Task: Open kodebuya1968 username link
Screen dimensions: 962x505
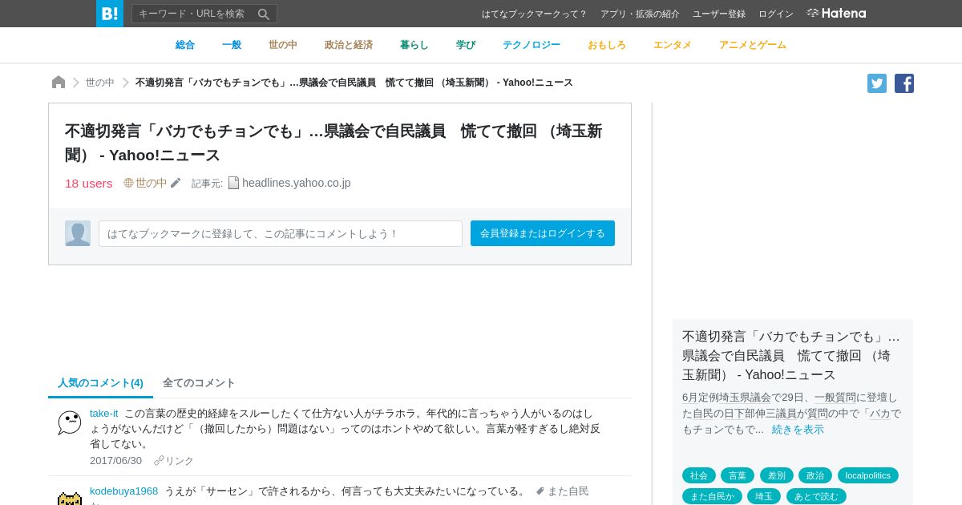Action: [x=124, y=491]
